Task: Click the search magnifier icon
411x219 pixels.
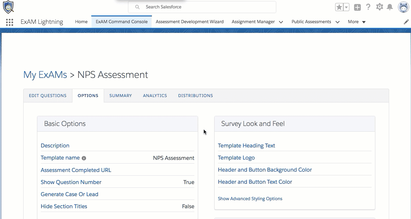Action: pyautogui.click(x=137, y=7)
